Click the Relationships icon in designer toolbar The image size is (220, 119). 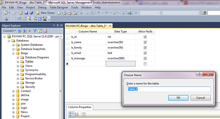point(19,19)
